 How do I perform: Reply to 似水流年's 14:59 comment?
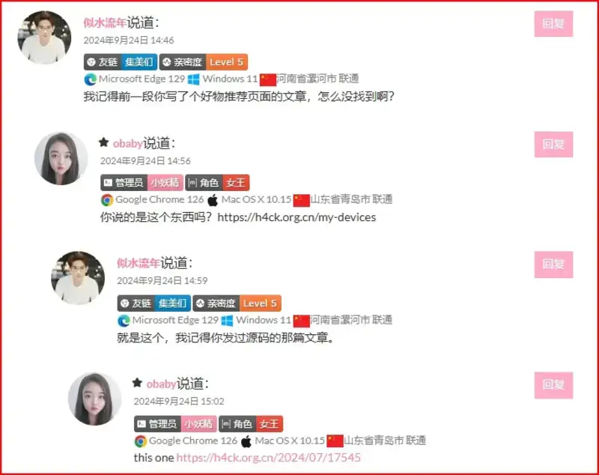(x=553, y=264)
